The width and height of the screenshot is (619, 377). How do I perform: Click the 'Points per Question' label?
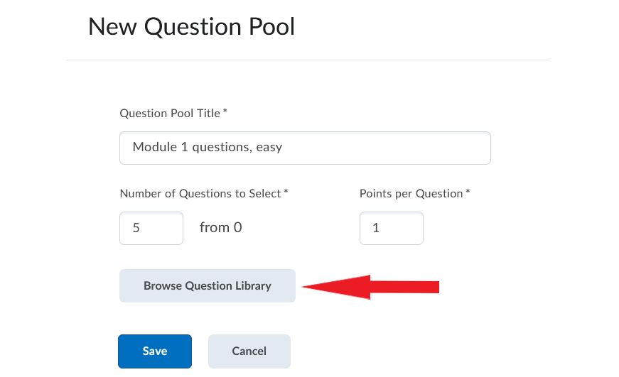click(411, 194)
